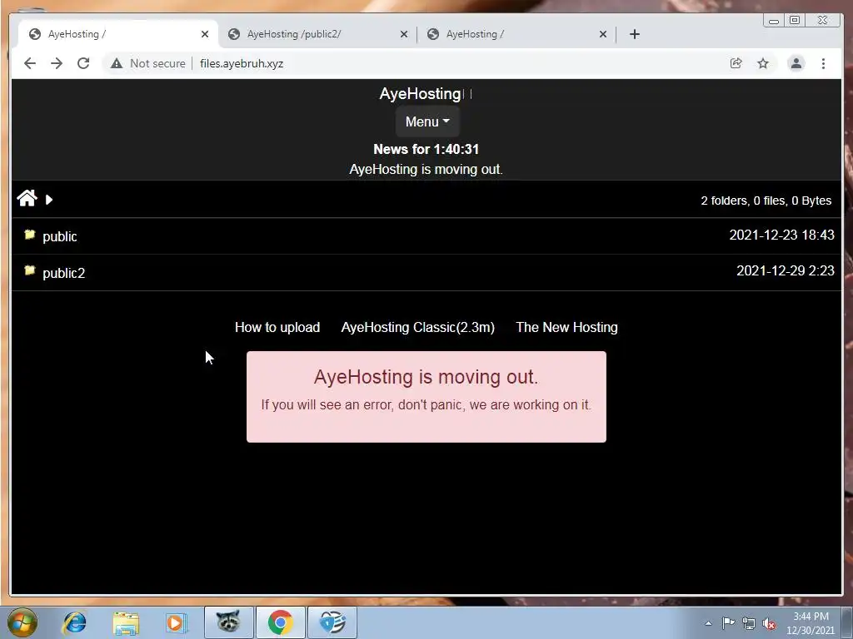Screen dimensions: 853x639
Task: Select the first AyeHosting / tab
Action: pyautogui.click(x=118, y=34)
